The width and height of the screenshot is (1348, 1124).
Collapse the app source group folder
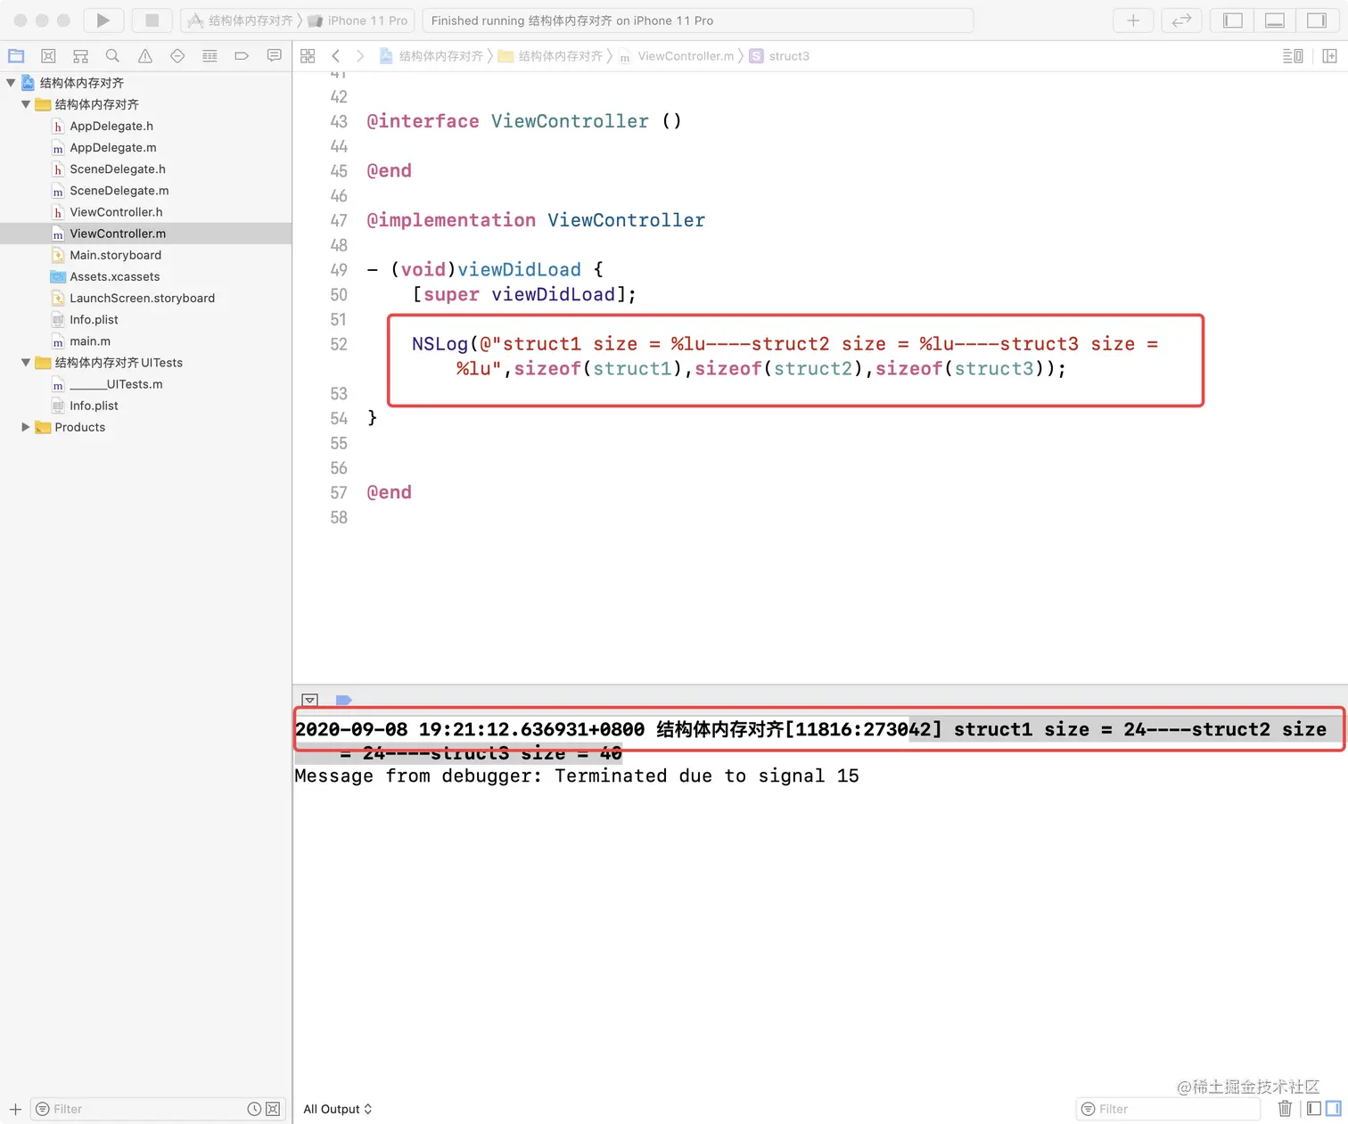[26, 104]
